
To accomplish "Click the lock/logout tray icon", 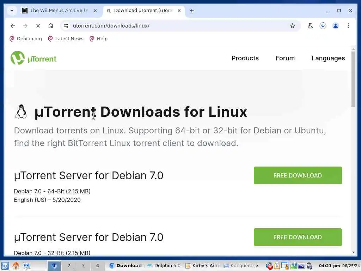I will pos(310,266).
